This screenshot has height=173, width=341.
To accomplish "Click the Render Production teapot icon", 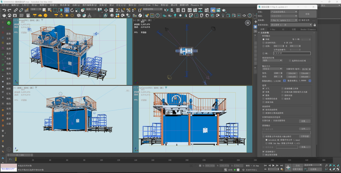I will 224,10.
